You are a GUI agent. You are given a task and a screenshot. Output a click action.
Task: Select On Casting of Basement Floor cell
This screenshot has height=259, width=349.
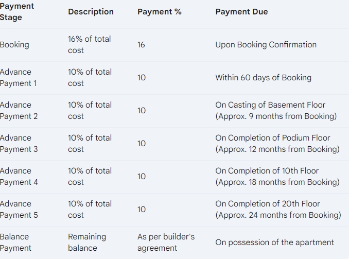(276, 111)
